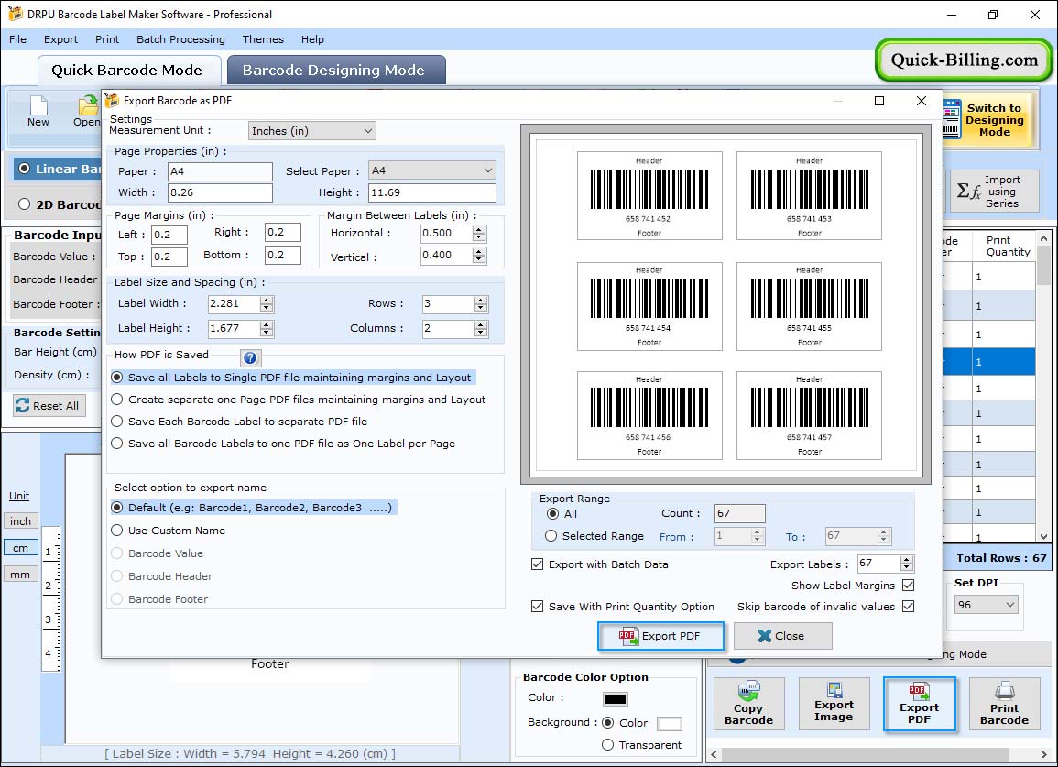Click the Bottom page margin field
The image size is (1058, 767).
pyautogui.click(x=282, y=256)
